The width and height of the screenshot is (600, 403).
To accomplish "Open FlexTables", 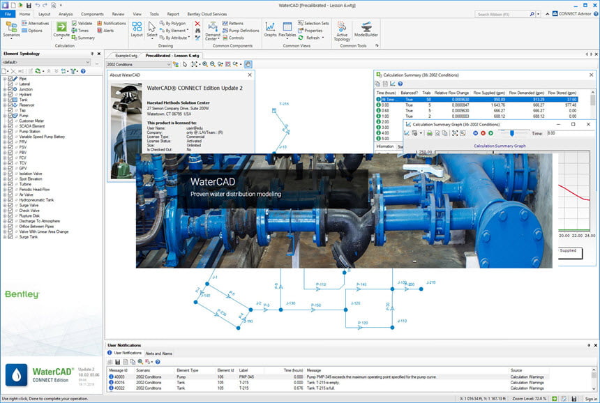I will pos(287,30).
